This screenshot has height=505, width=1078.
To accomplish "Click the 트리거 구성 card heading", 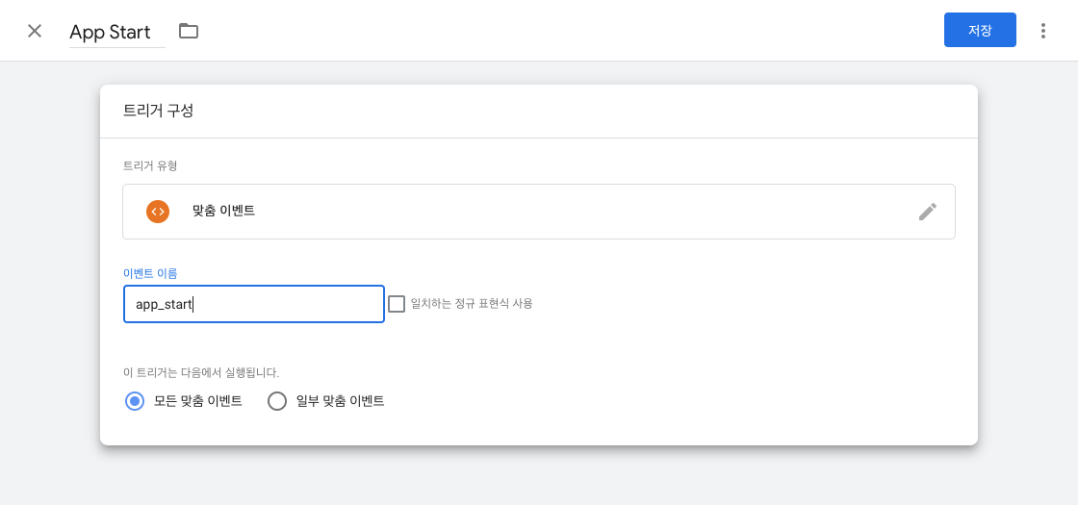I will (158, 111).
